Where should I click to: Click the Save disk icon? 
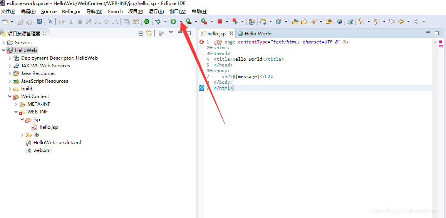click(x=20, y=21)
